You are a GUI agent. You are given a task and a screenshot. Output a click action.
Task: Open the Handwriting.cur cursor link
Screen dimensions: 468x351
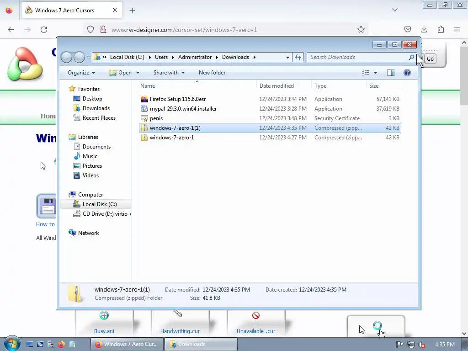pyautogui.click(x=180, y=331)
